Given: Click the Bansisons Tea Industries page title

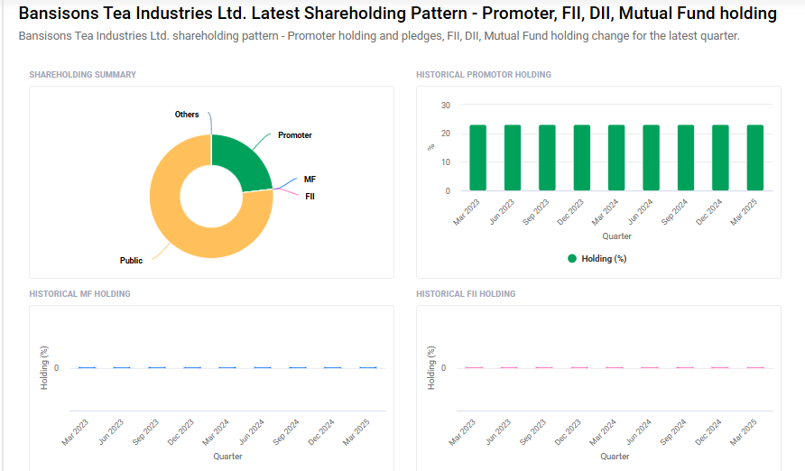Looking at the screenshot, I should click(x=397, y=14).
